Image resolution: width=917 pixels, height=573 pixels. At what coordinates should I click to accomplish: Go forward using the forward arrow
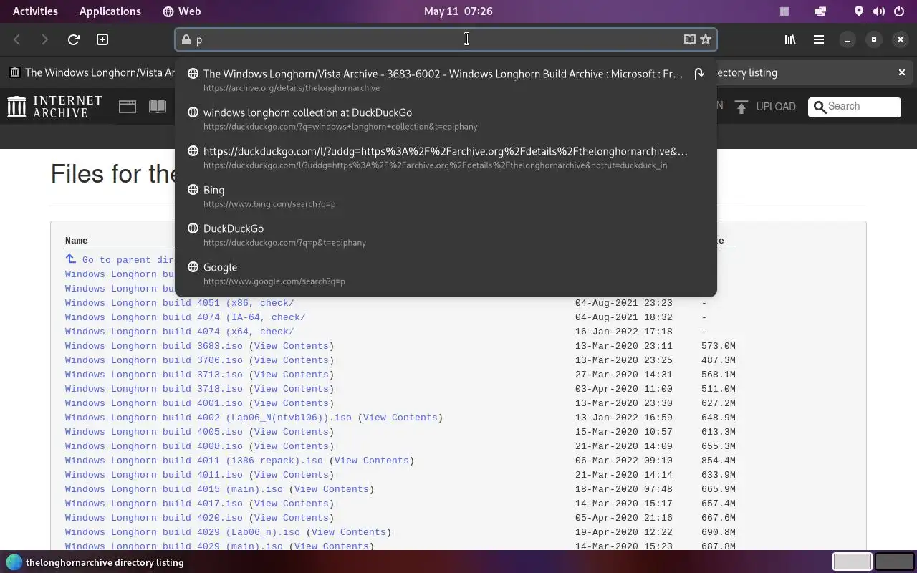coord(44,39)
